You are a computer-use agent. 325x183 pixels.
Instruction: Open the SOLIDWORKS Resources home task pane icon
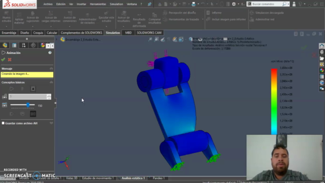pos(321,46)
